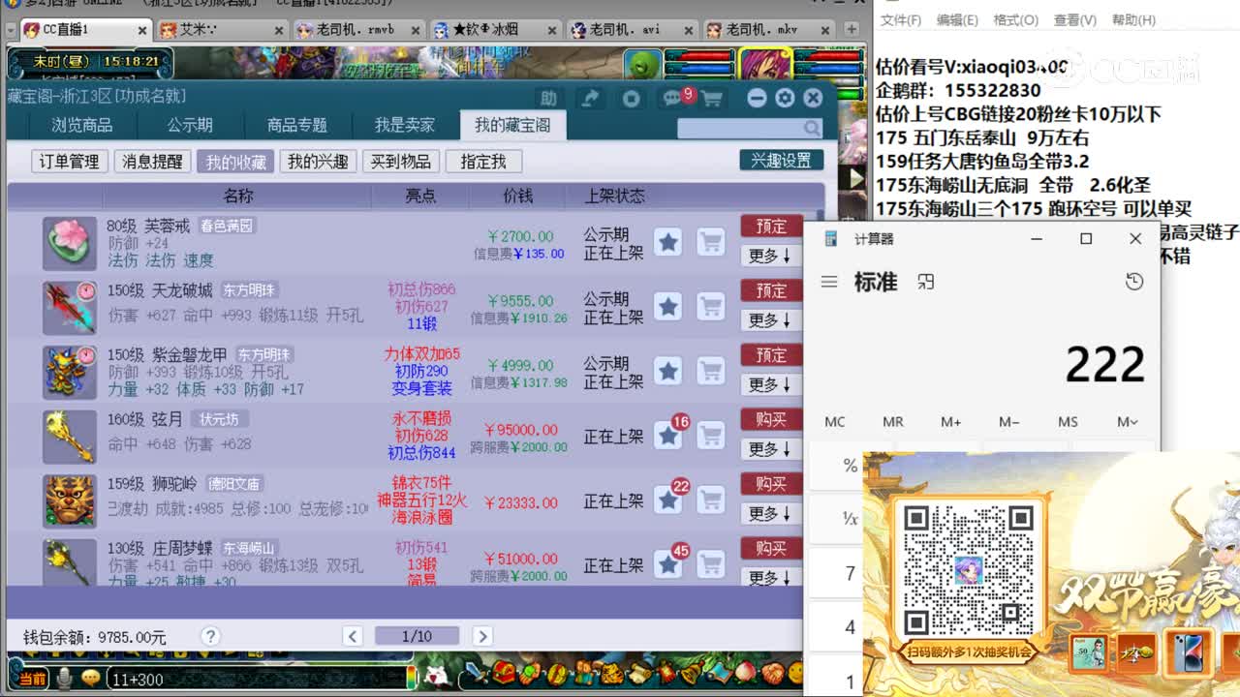1240x697 pixels.
Task: Click the search magnifier icon
Action: [x=812, y=128]
